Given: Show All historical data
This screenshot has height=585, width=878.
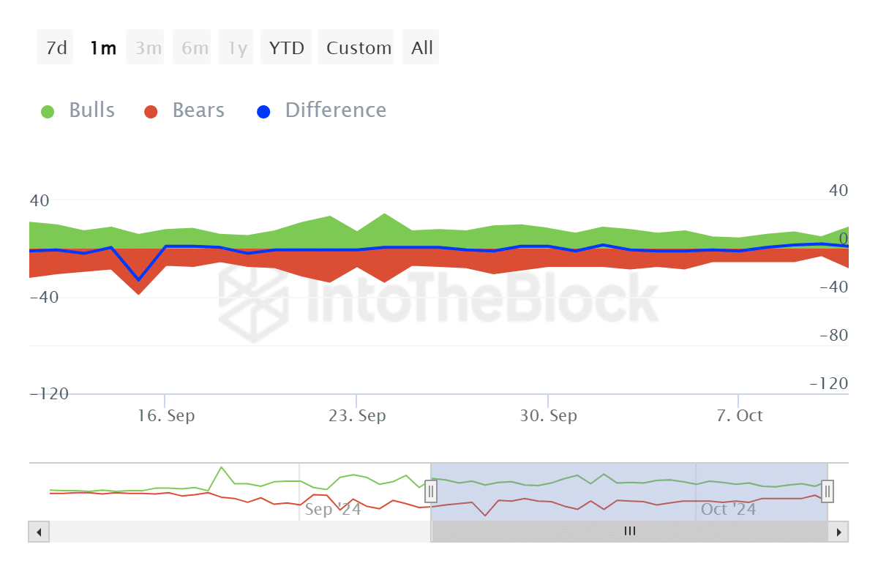Looking at the screenshot, I should click(422, 48).
